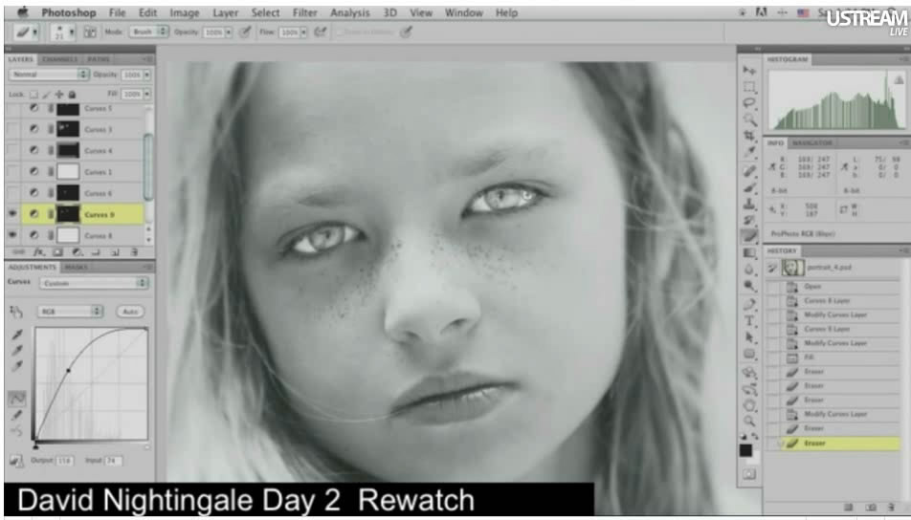Show the Curves 5 layer
911x520 pixels.
pyautogui.click(x=12, y=109)
